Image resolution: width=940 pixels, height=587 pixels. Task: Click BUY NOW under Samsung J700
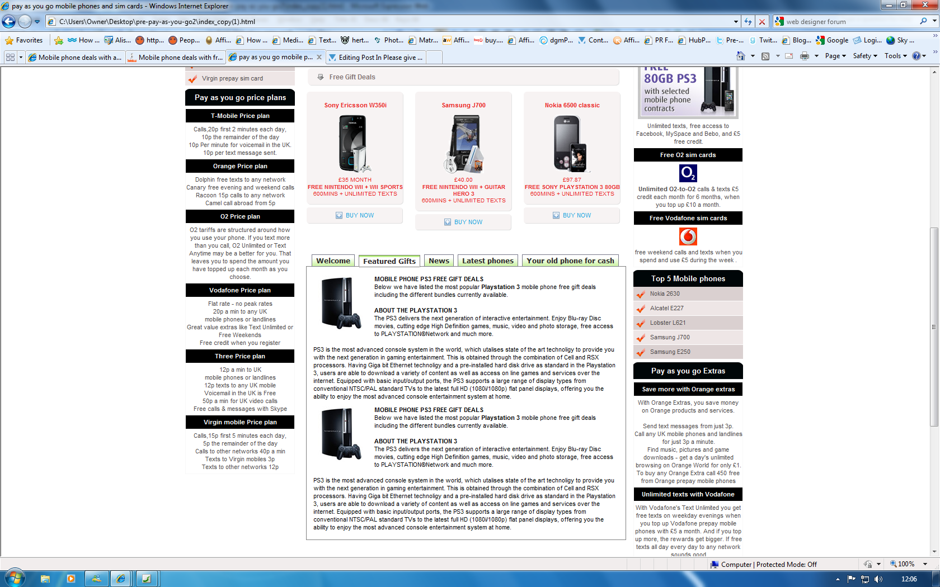(463, 222)
